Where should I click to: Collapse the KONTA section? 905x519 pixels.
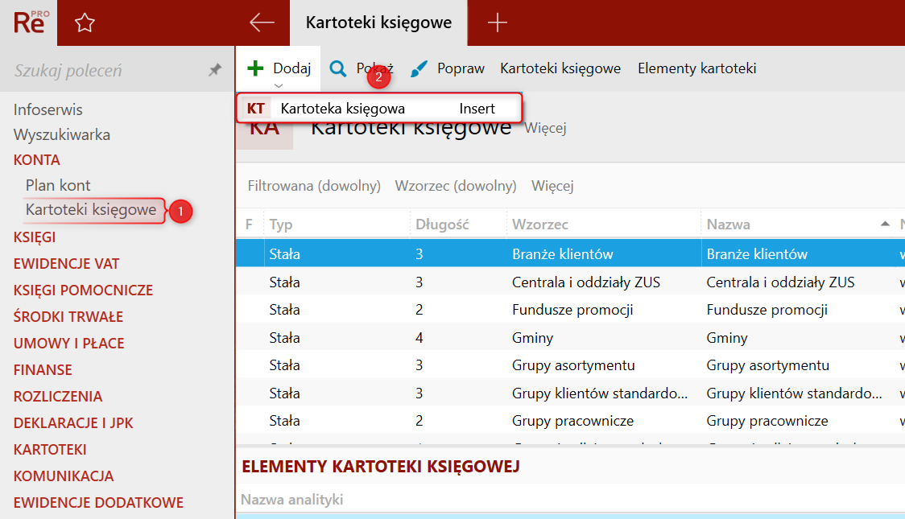click(37, 160)
